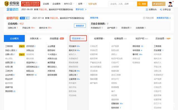Click the 发票抬头 invoice icon

pyautogui.click(x=147, y=10)
